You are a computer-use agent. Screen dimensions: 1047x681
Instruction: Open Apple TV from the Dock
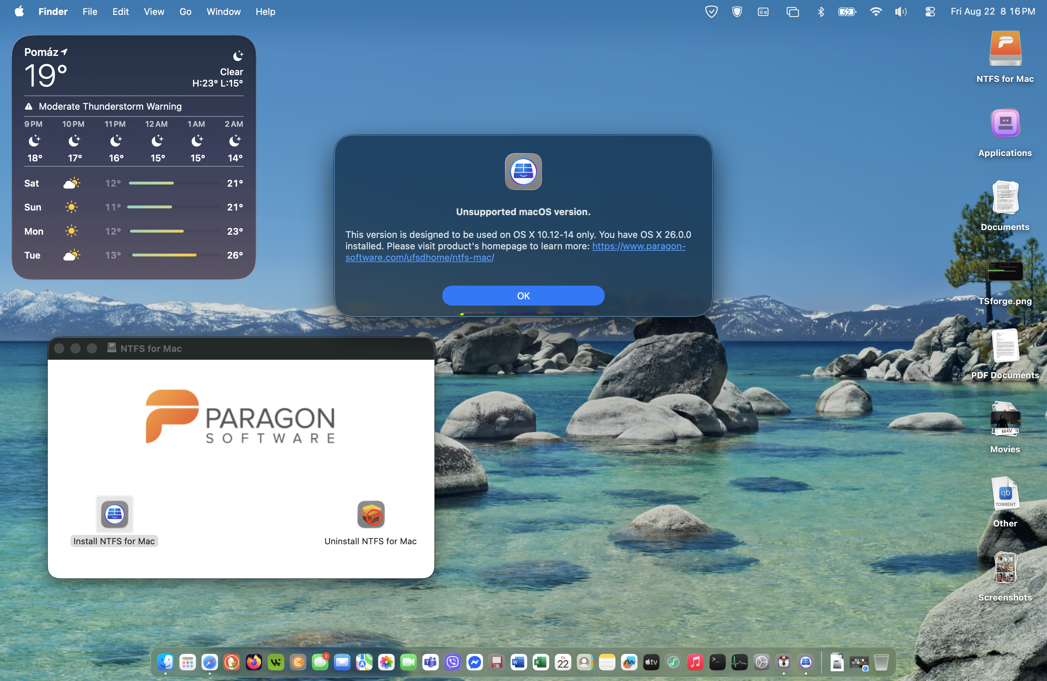click(x=651, y=662)
